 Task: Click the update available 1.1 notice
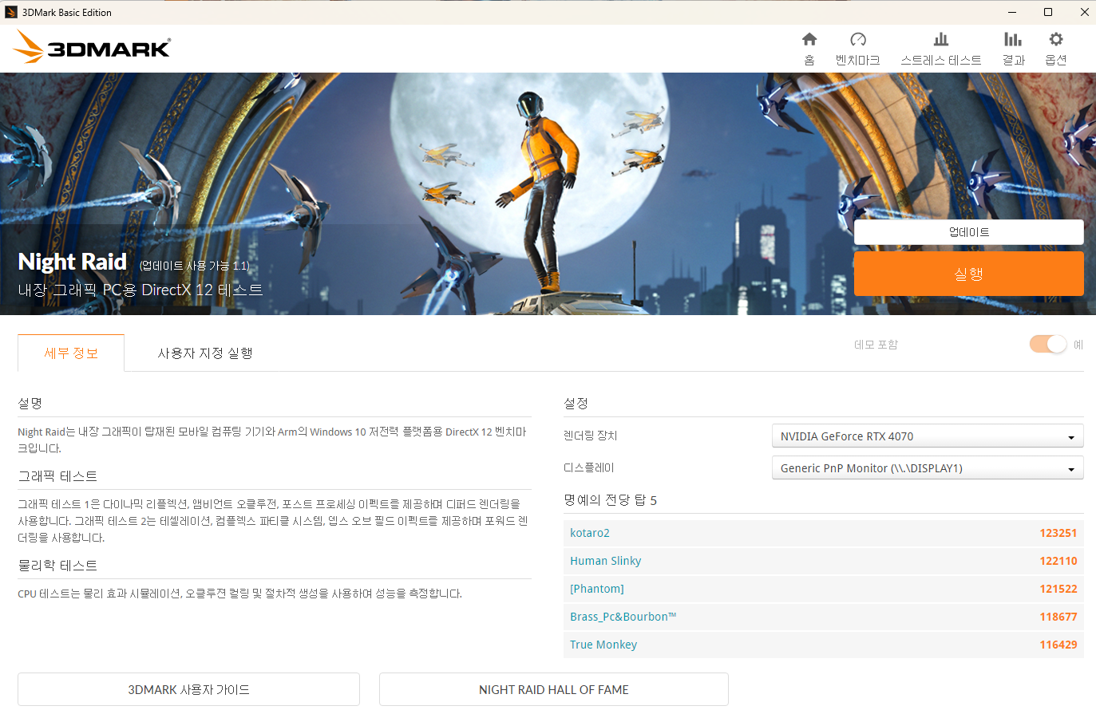[x=194, y=266]
